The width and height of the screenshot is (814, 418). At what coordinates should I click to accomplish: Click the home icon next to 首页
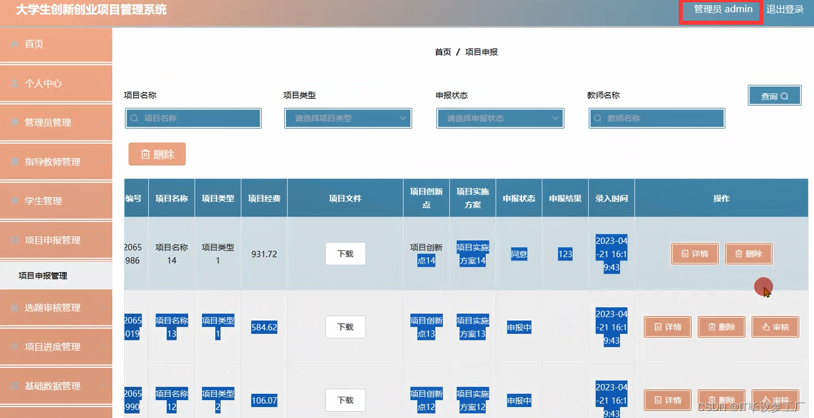14,44
